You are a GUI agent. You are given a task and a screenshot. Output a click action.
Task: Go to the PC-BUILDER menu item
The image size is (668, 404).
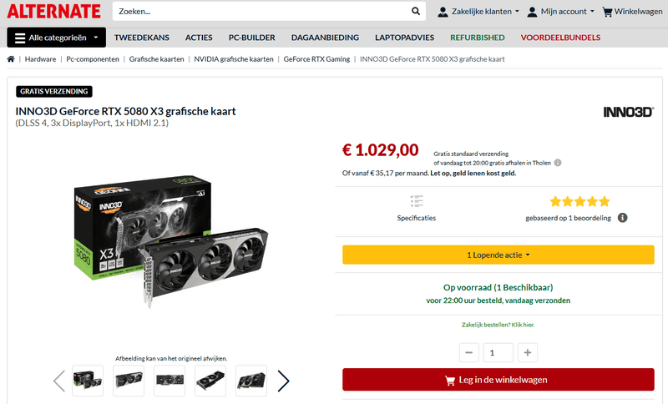click(252, 38)
